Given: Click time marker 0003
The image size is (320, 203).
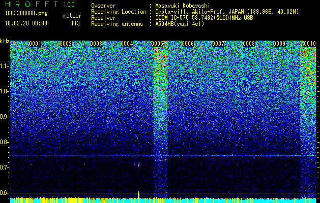Looking at the screenshot, I should pyautogui.click(x=96, y=44).
